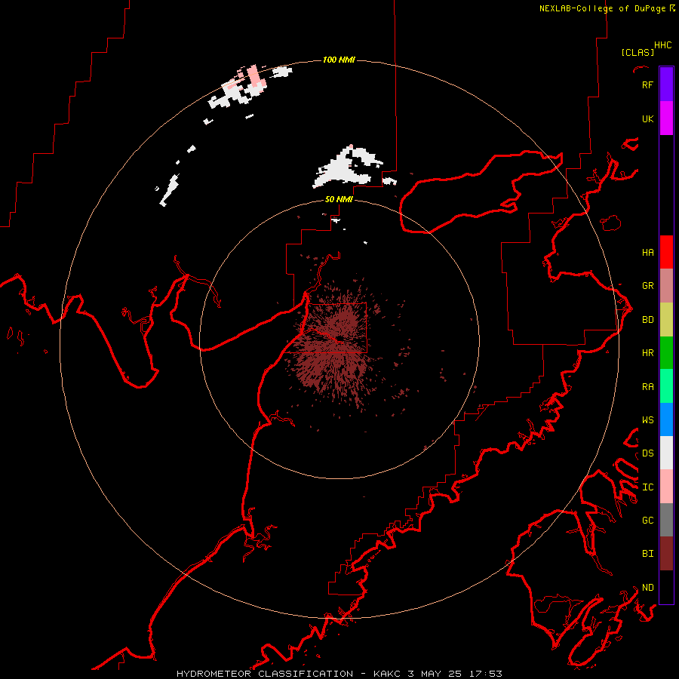This screenshot has height=679, width=679.
Task: Click the 50 NMI range ring label
Action: pyautogui.click(x=339, y=199)
